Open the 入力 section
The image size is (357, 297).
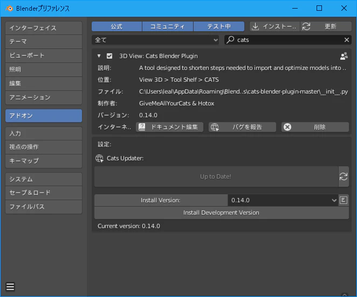point(44,133)
